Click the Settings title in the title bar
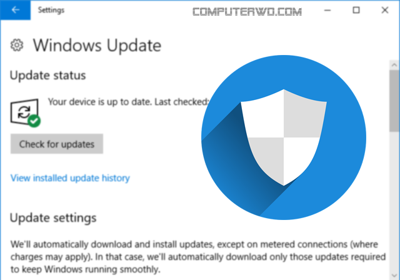 pyautogui.click(x=51, y=10)
